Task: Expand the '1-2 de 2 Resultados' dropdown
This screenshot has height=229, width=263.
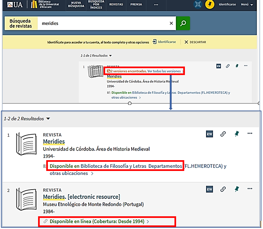Action: [x=48, y=119]
